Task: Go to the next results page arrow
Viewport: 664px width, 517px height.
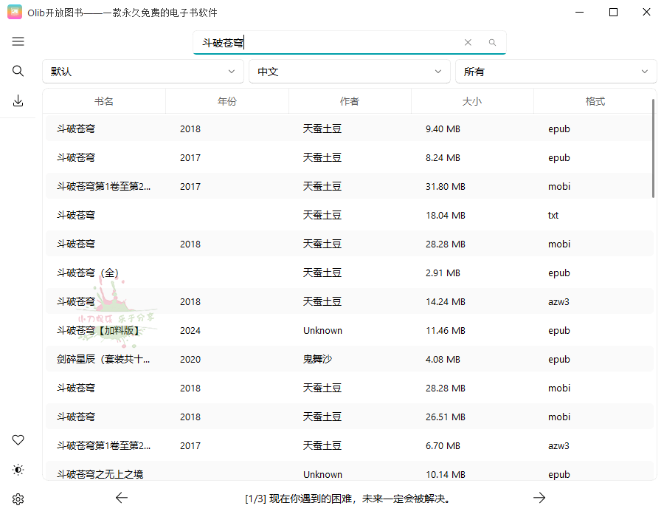Action: coord(539,498)
